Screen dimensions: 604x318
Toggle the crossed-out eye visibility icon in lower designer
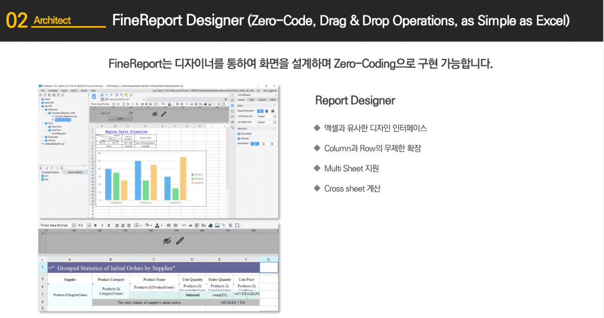(x=167, y=240)
